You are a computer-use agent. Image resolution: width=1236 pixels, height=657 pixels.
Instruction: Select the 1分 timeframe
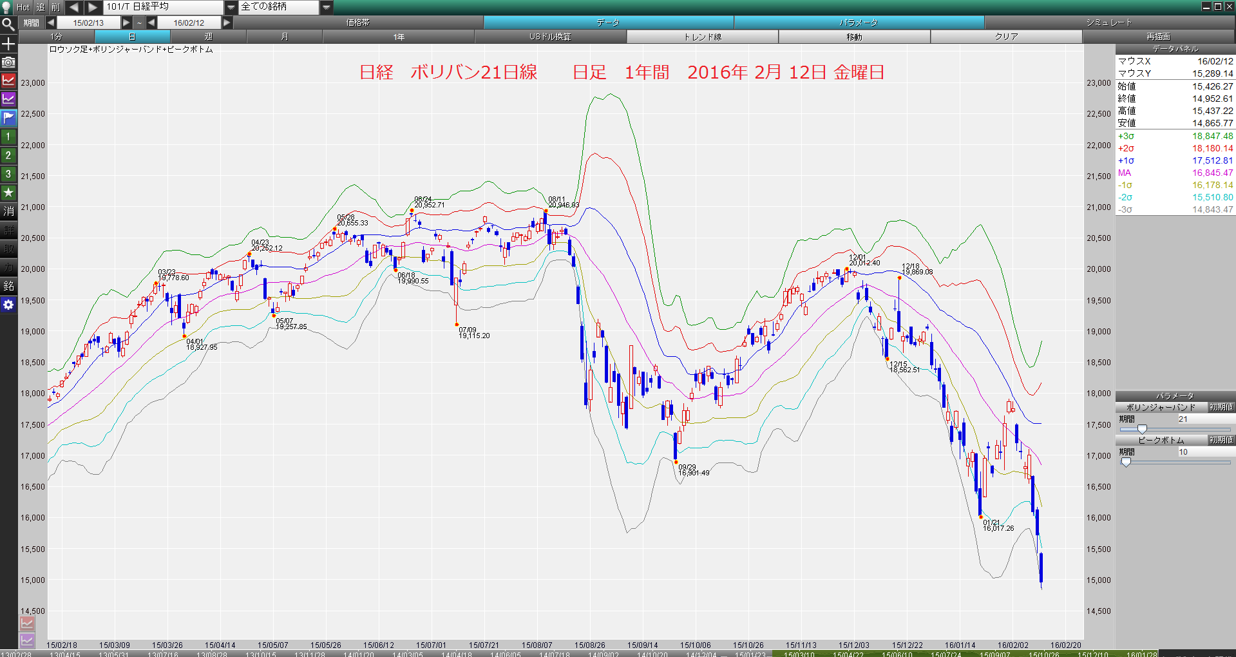pyautogui.click(x=57, y=37)
